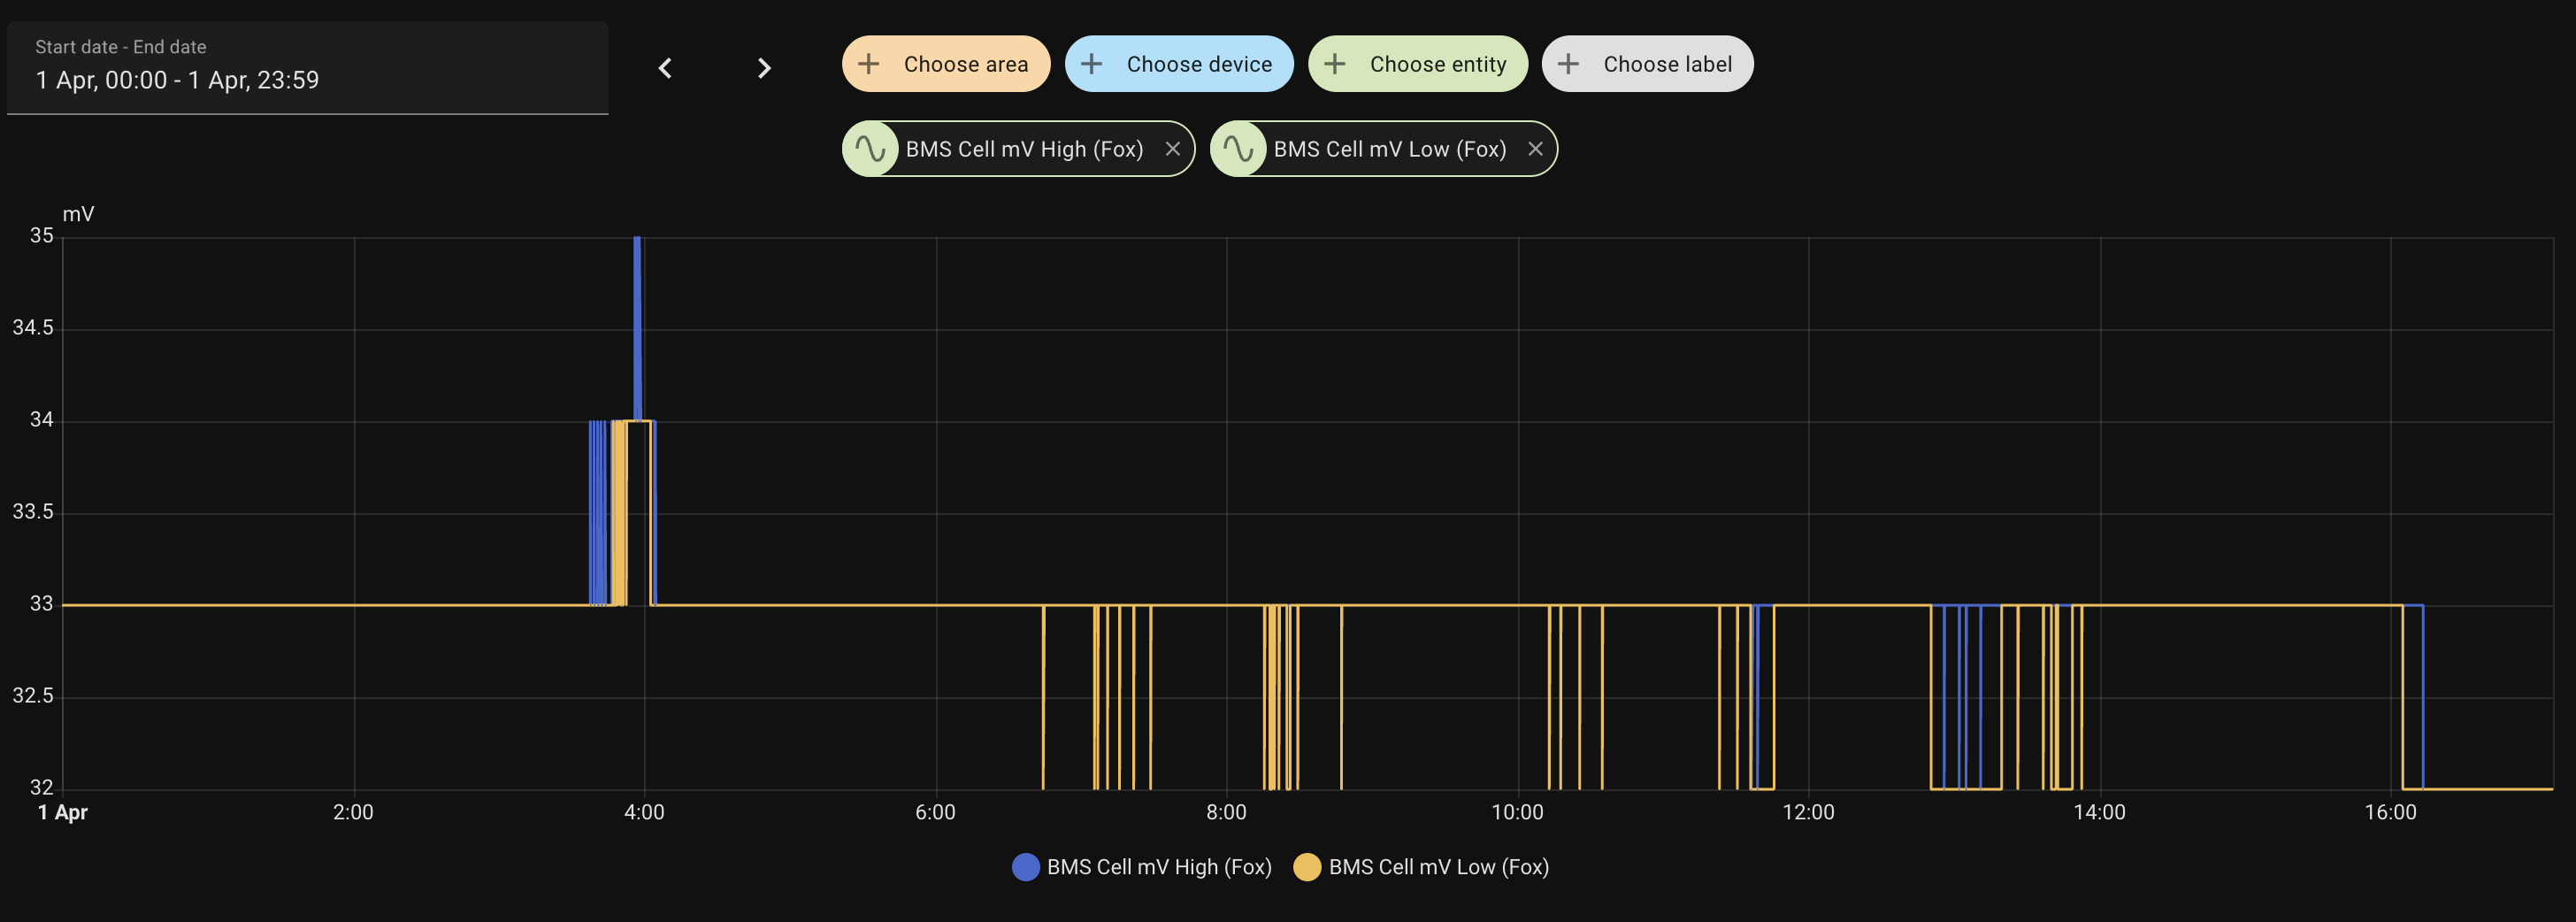
Task: Open the Choose label picker
Action: [1667, 64]
